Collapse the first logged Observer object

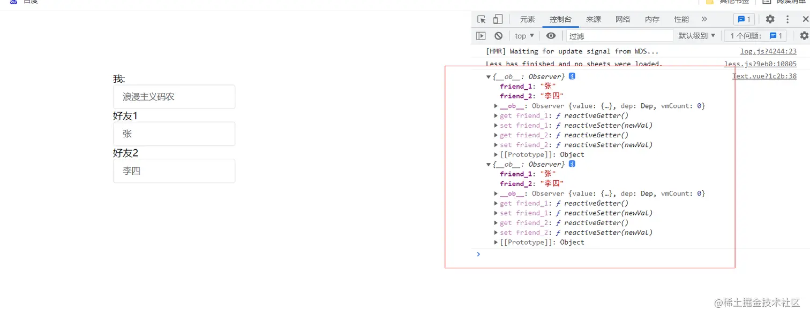489,76
